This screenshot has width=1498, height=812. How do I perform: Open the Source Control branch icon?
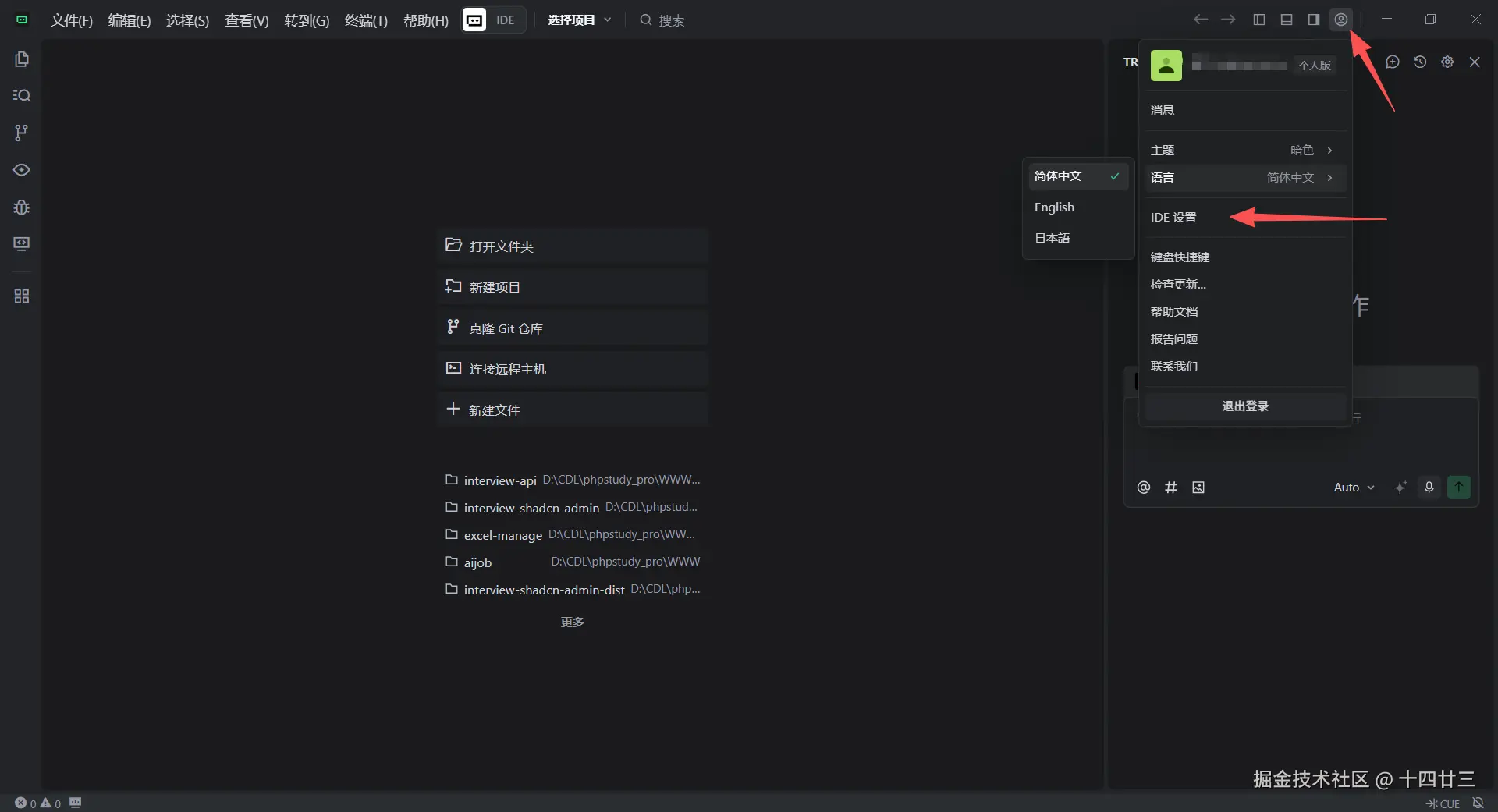click(22, 133)
